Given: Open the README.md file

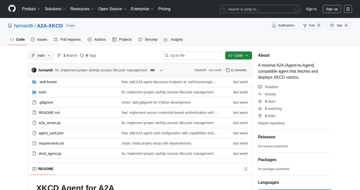Looking at the screenshot, I should click(49, 113).
